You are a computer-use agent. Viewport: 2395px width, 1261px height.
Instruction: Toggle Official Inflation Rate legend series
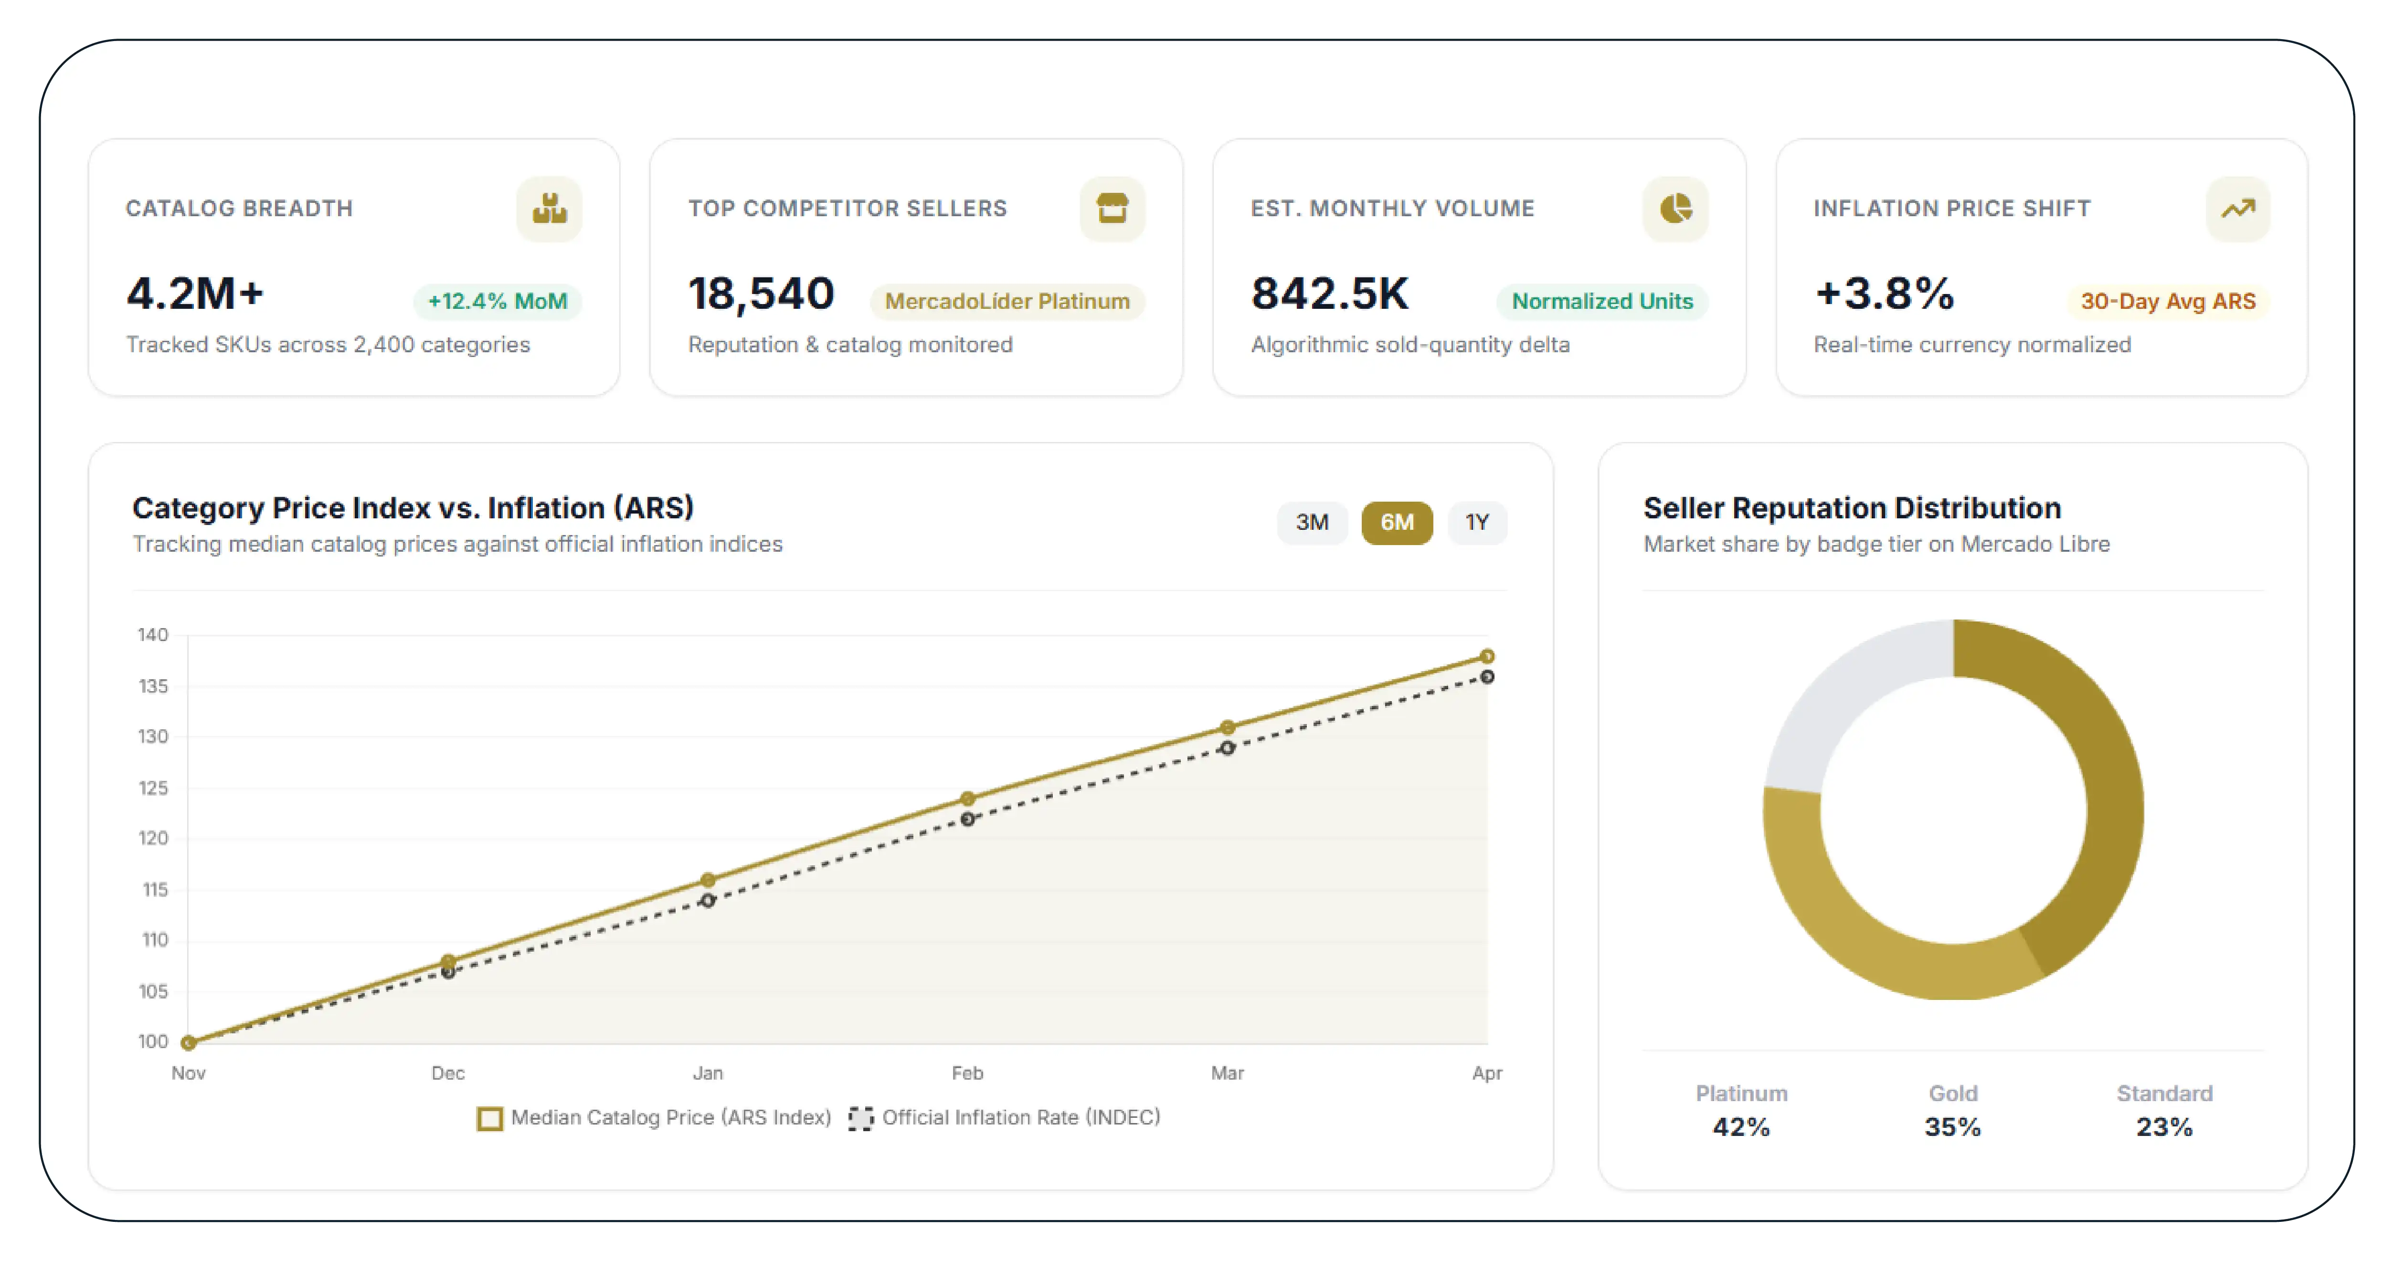1005,1117
